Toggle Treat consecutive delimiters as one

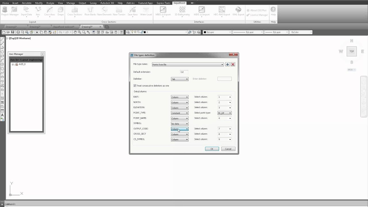coord(135,86)
